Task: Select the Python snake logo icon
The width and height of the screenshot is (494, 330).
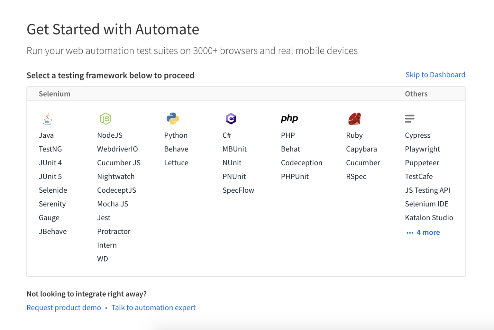Action: [173, 119]
